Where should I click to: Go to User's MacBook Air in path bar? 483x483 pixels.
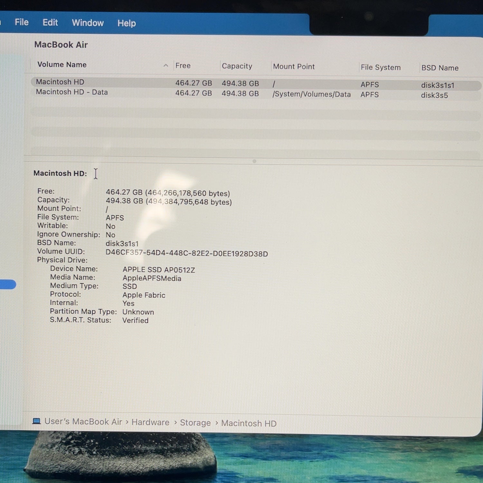pyautogui.click(x=83, y=421)
